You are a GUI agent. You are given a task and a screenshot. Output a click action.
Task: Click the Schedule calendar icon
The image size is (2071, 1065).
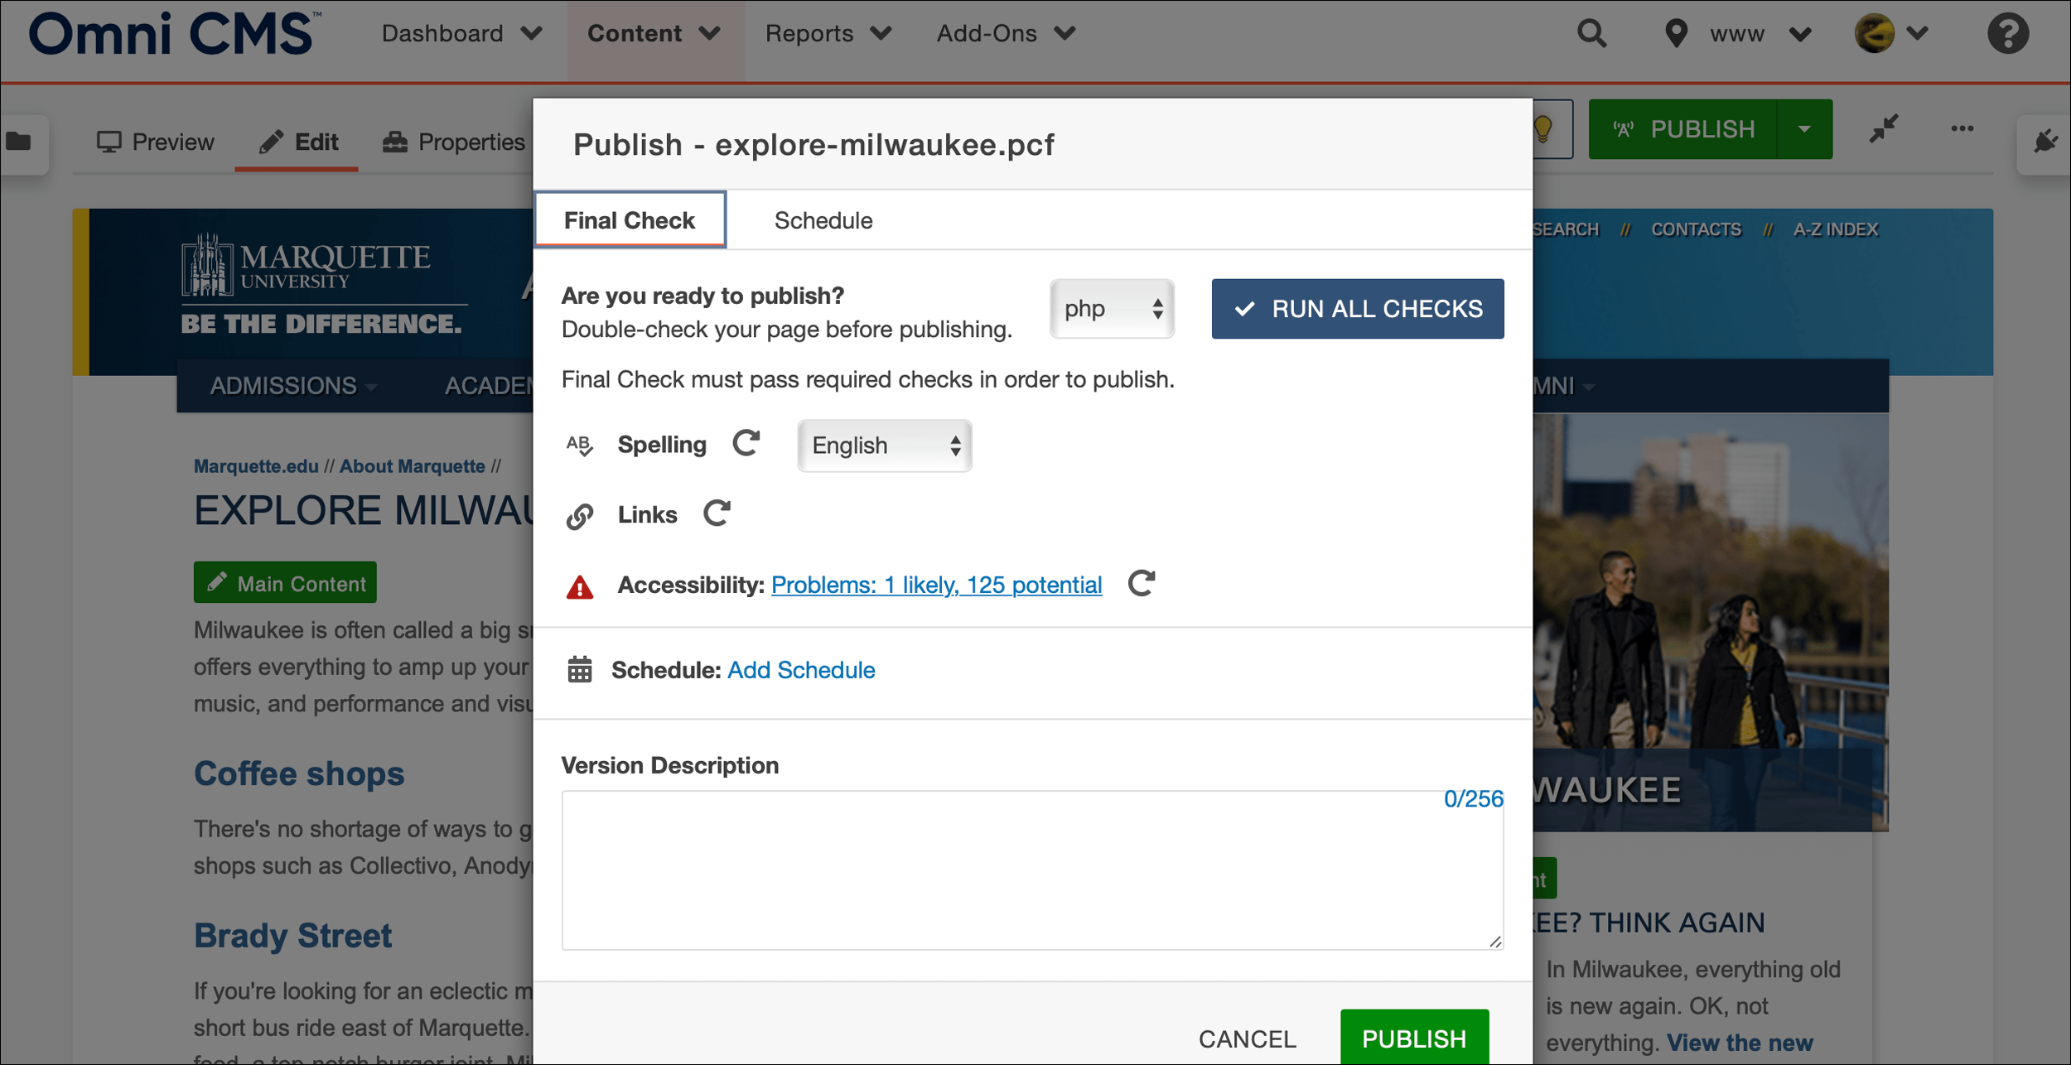click(x=580, y=669)
